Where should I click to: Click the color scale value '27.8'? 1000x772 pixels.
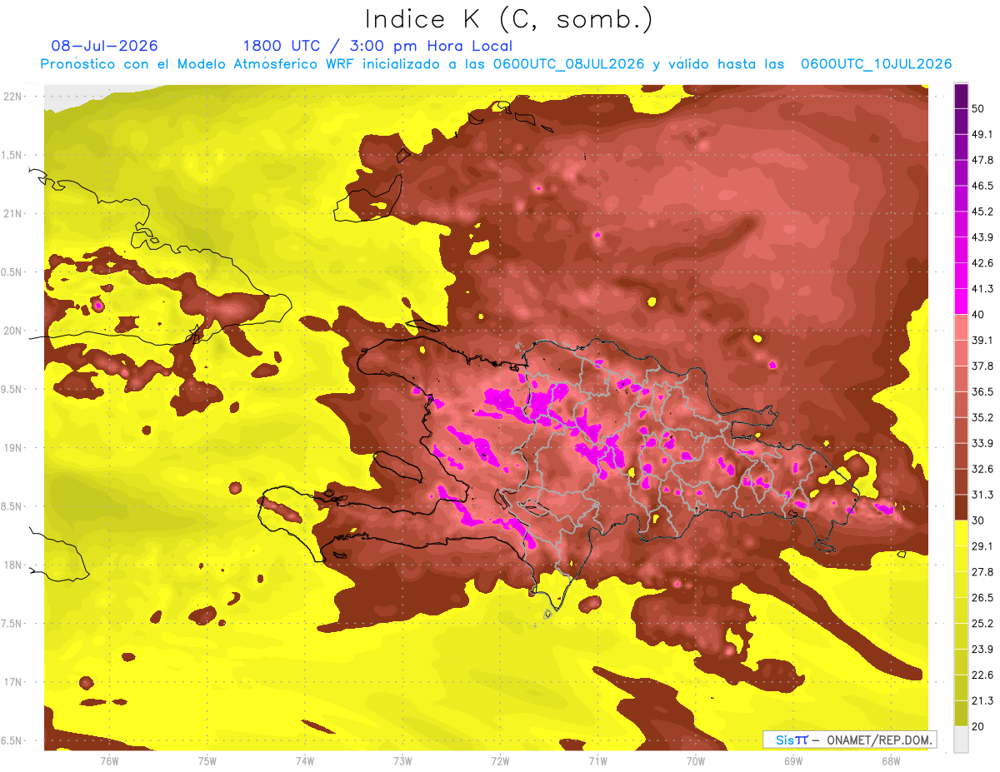click(x=982, y=572)
